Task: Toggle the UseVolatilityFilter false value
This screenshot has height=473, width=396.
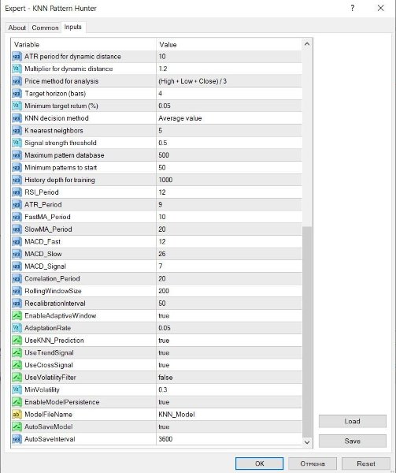Action: 229,377
